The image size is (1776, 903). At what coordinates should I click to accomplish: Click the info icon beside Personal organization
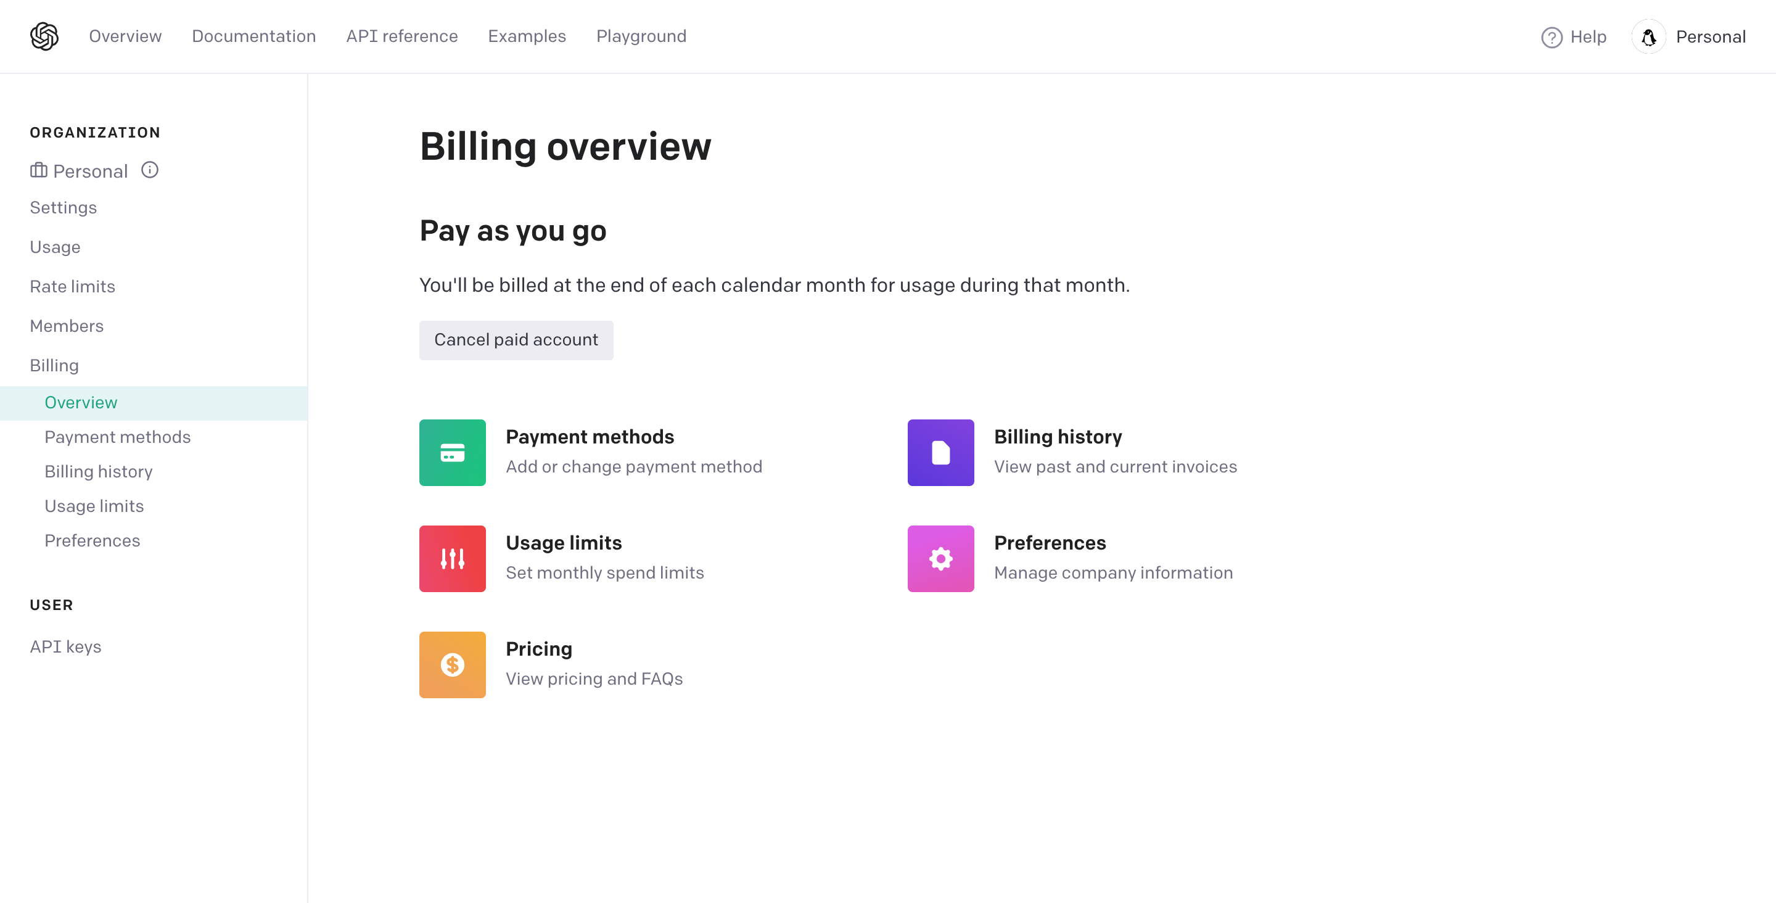(150, 170)
